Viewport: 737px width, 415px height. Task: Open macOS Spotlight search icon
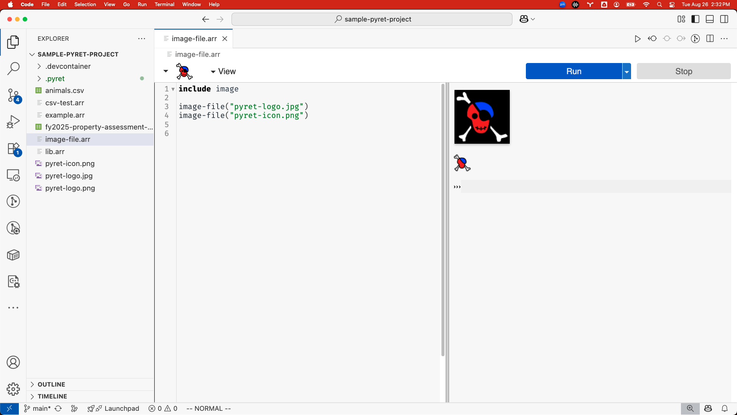click(x=659, y=5)
